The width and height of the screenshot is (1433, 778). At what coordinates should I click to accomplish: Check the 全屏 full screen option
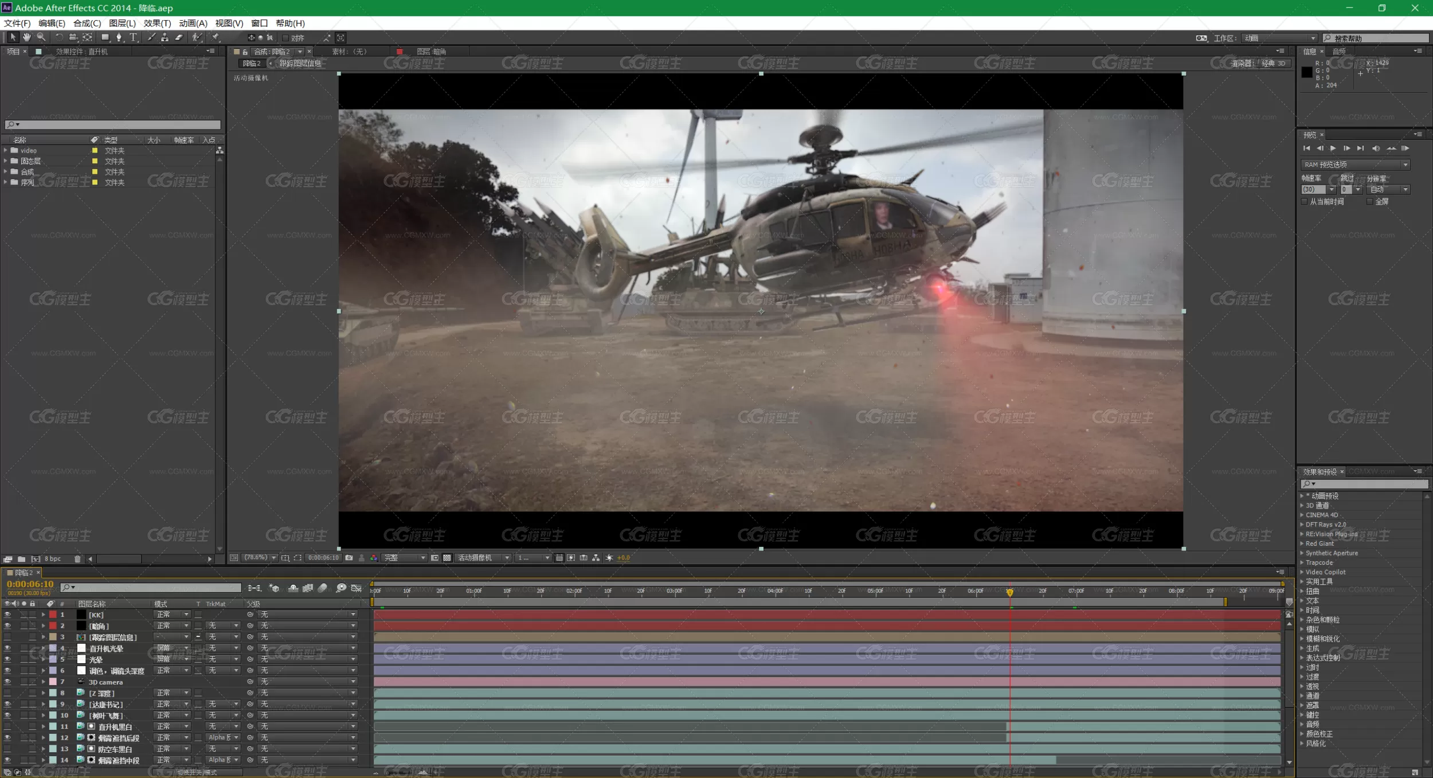click(1370, 202)
